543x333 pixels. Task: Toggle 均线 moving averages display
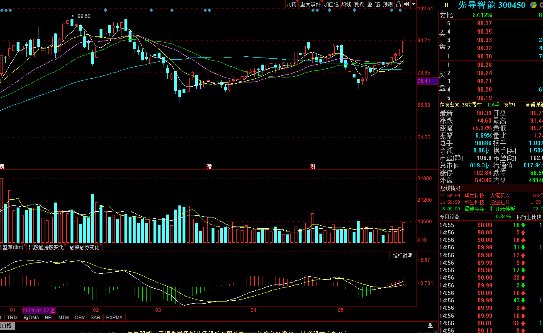346,4
